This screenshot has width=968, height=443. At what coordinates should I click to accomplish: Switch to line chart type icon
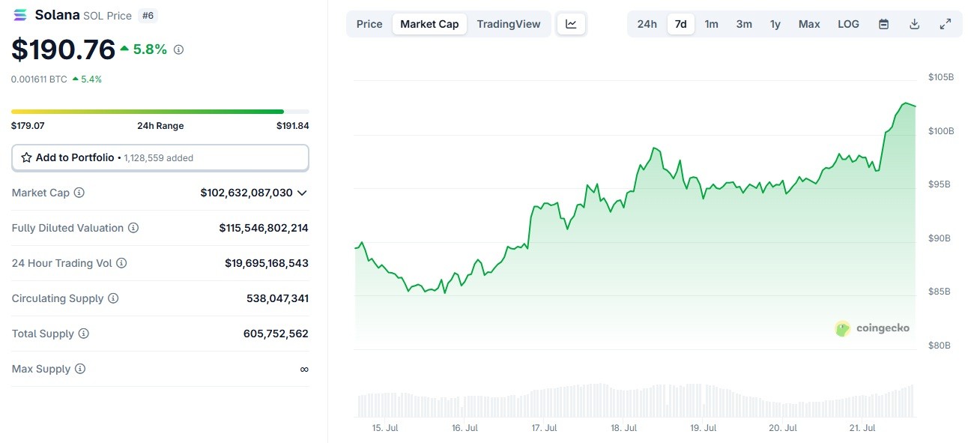571,24
